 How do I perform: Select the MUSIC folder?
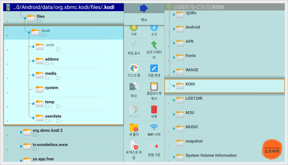(224, 129)
